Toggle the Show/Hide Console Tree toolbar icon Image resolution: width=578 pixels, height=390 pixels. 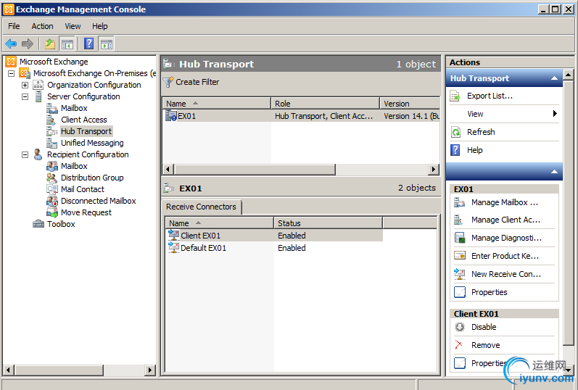click(67, 44)
